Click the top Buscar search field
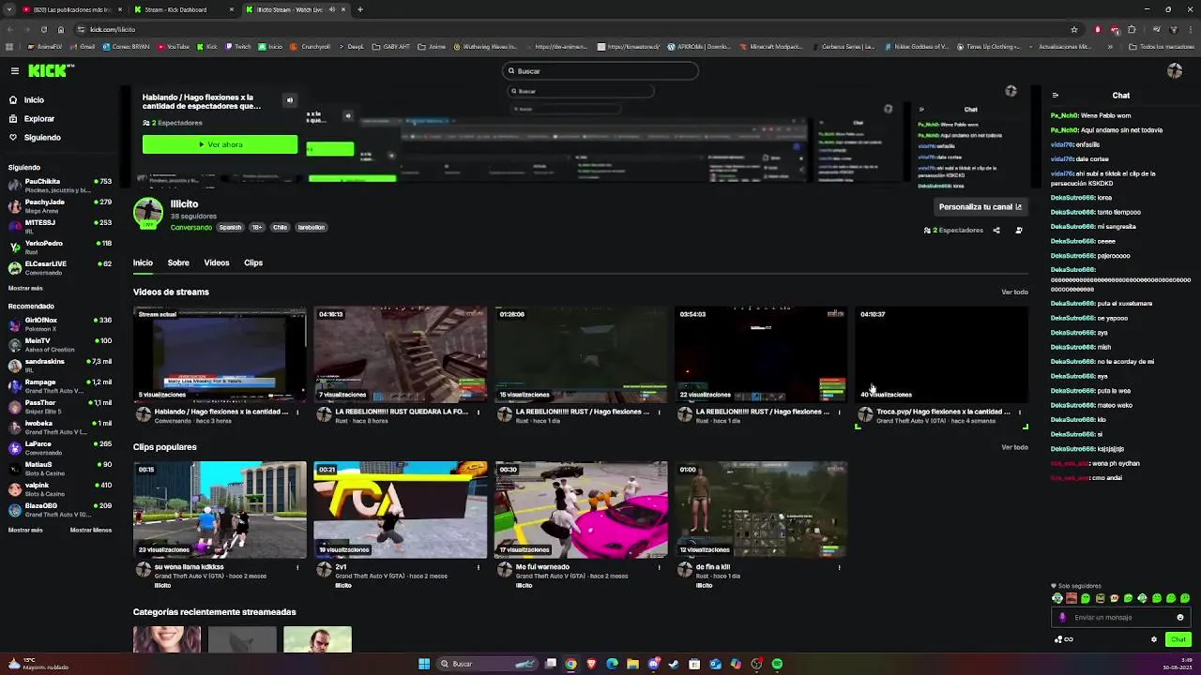This screenshot has height=675, width=1201. [x=600, y=71]
